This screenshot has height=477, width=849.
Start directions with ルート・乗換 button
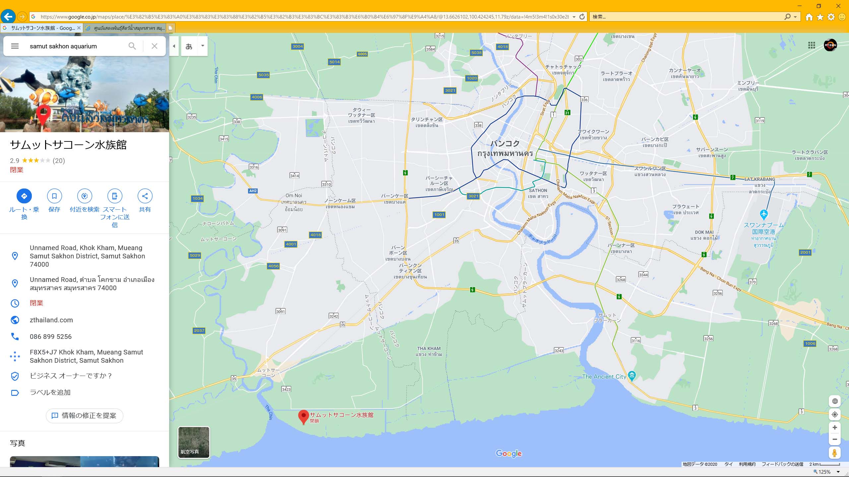click(24, 196)
